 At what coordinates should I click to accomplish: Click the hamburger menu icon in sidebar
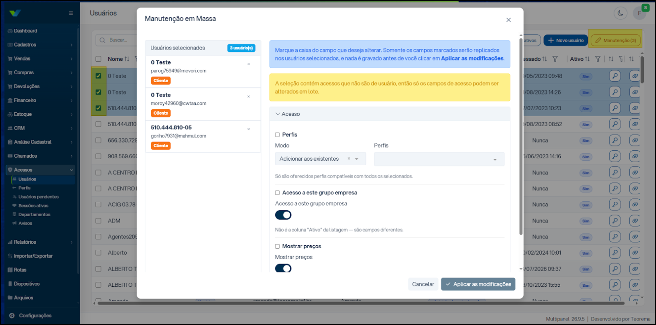[x=71, y=13]
